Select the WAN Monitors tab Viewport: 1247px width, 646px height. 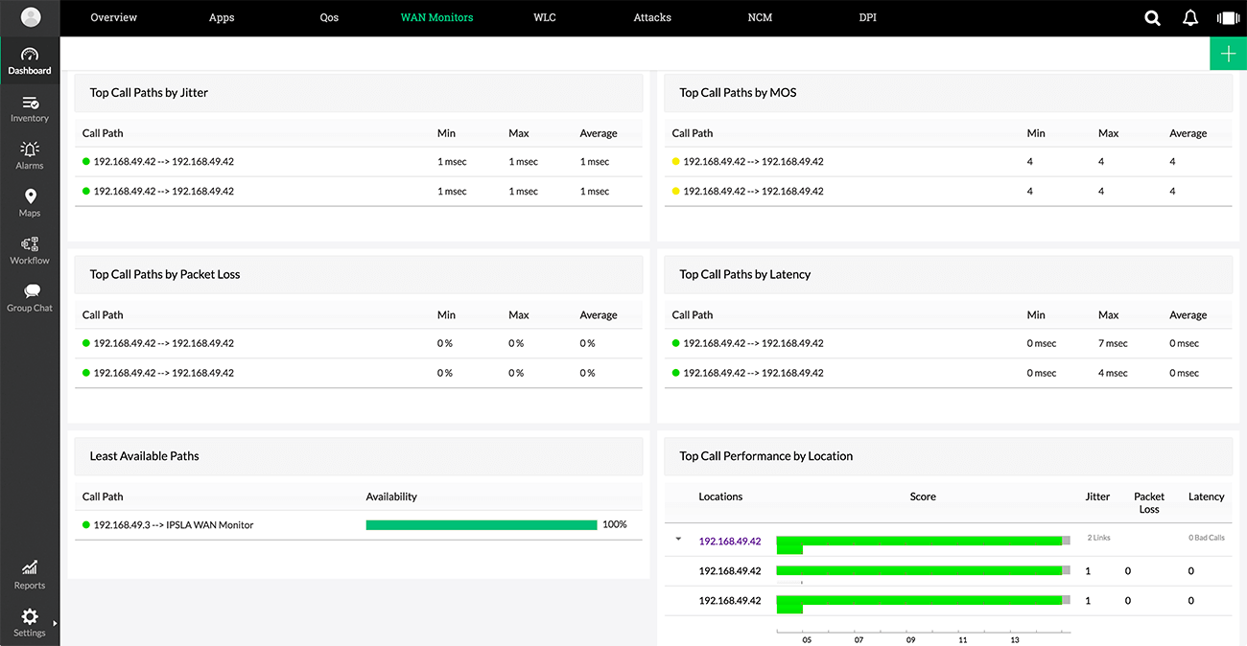pyautogui.click(x=436, y=17)
